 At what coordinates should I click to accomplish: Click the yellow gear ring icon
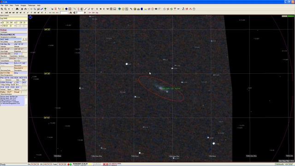[135, 9]
